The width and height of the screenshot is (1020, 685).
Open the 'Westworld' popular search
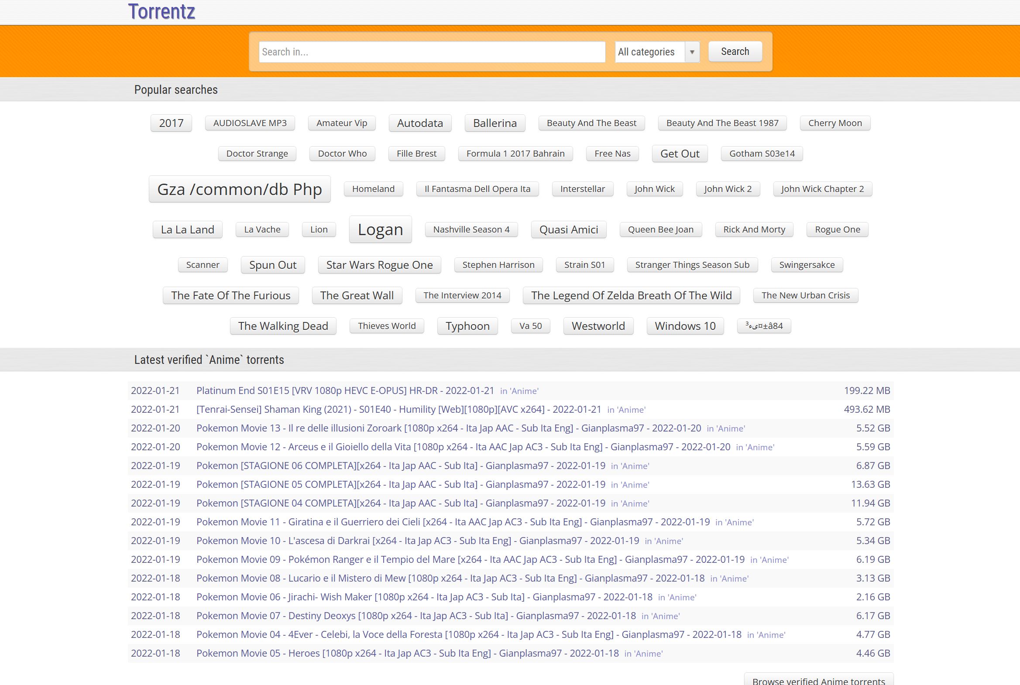[598, 326]
